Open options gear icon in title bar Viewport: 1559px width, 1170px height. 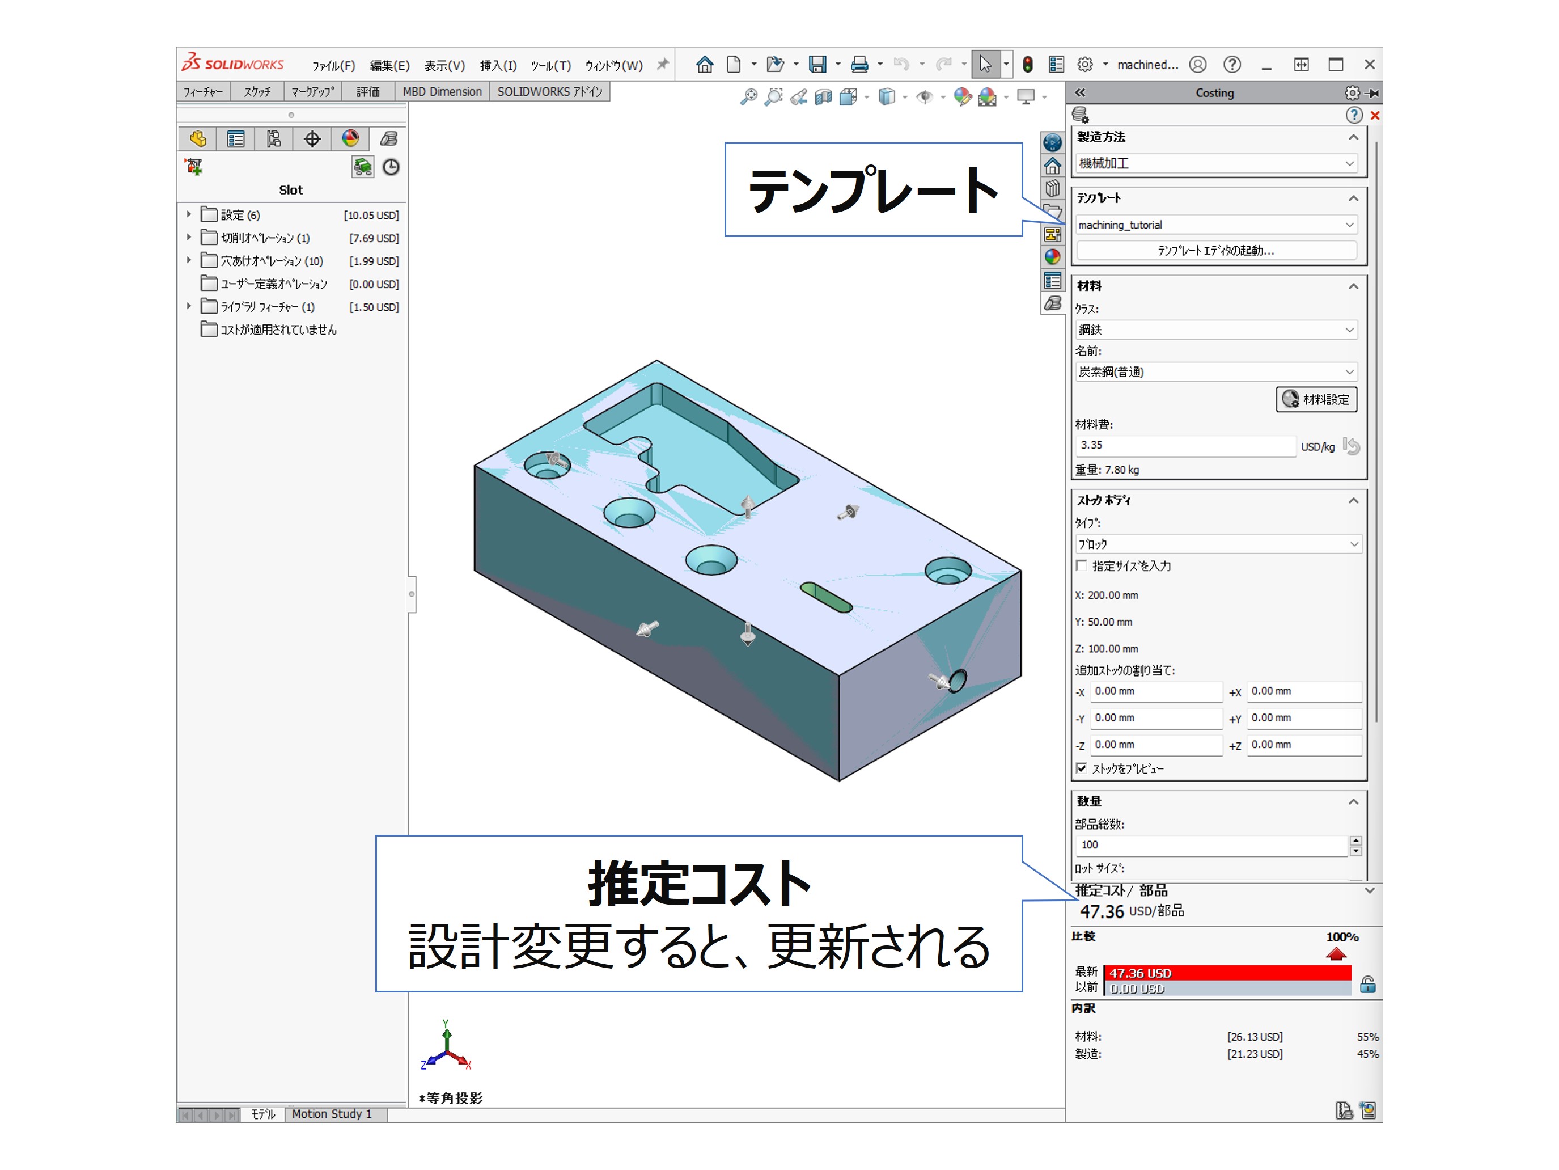coord(1084,65)
